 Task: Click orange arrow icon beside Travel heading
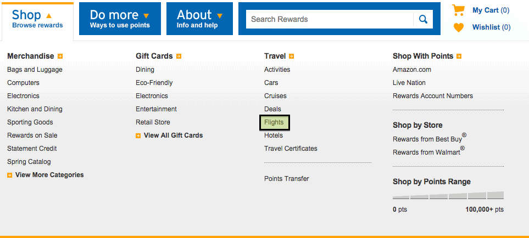[x=291, y=56]
